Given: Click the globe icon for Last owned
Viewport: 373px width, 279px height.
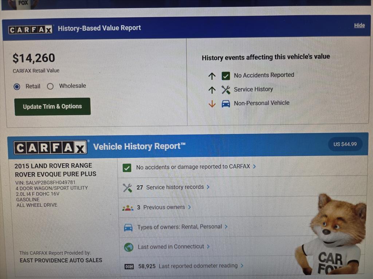Looking at the screenshot, I should (129, 247).
